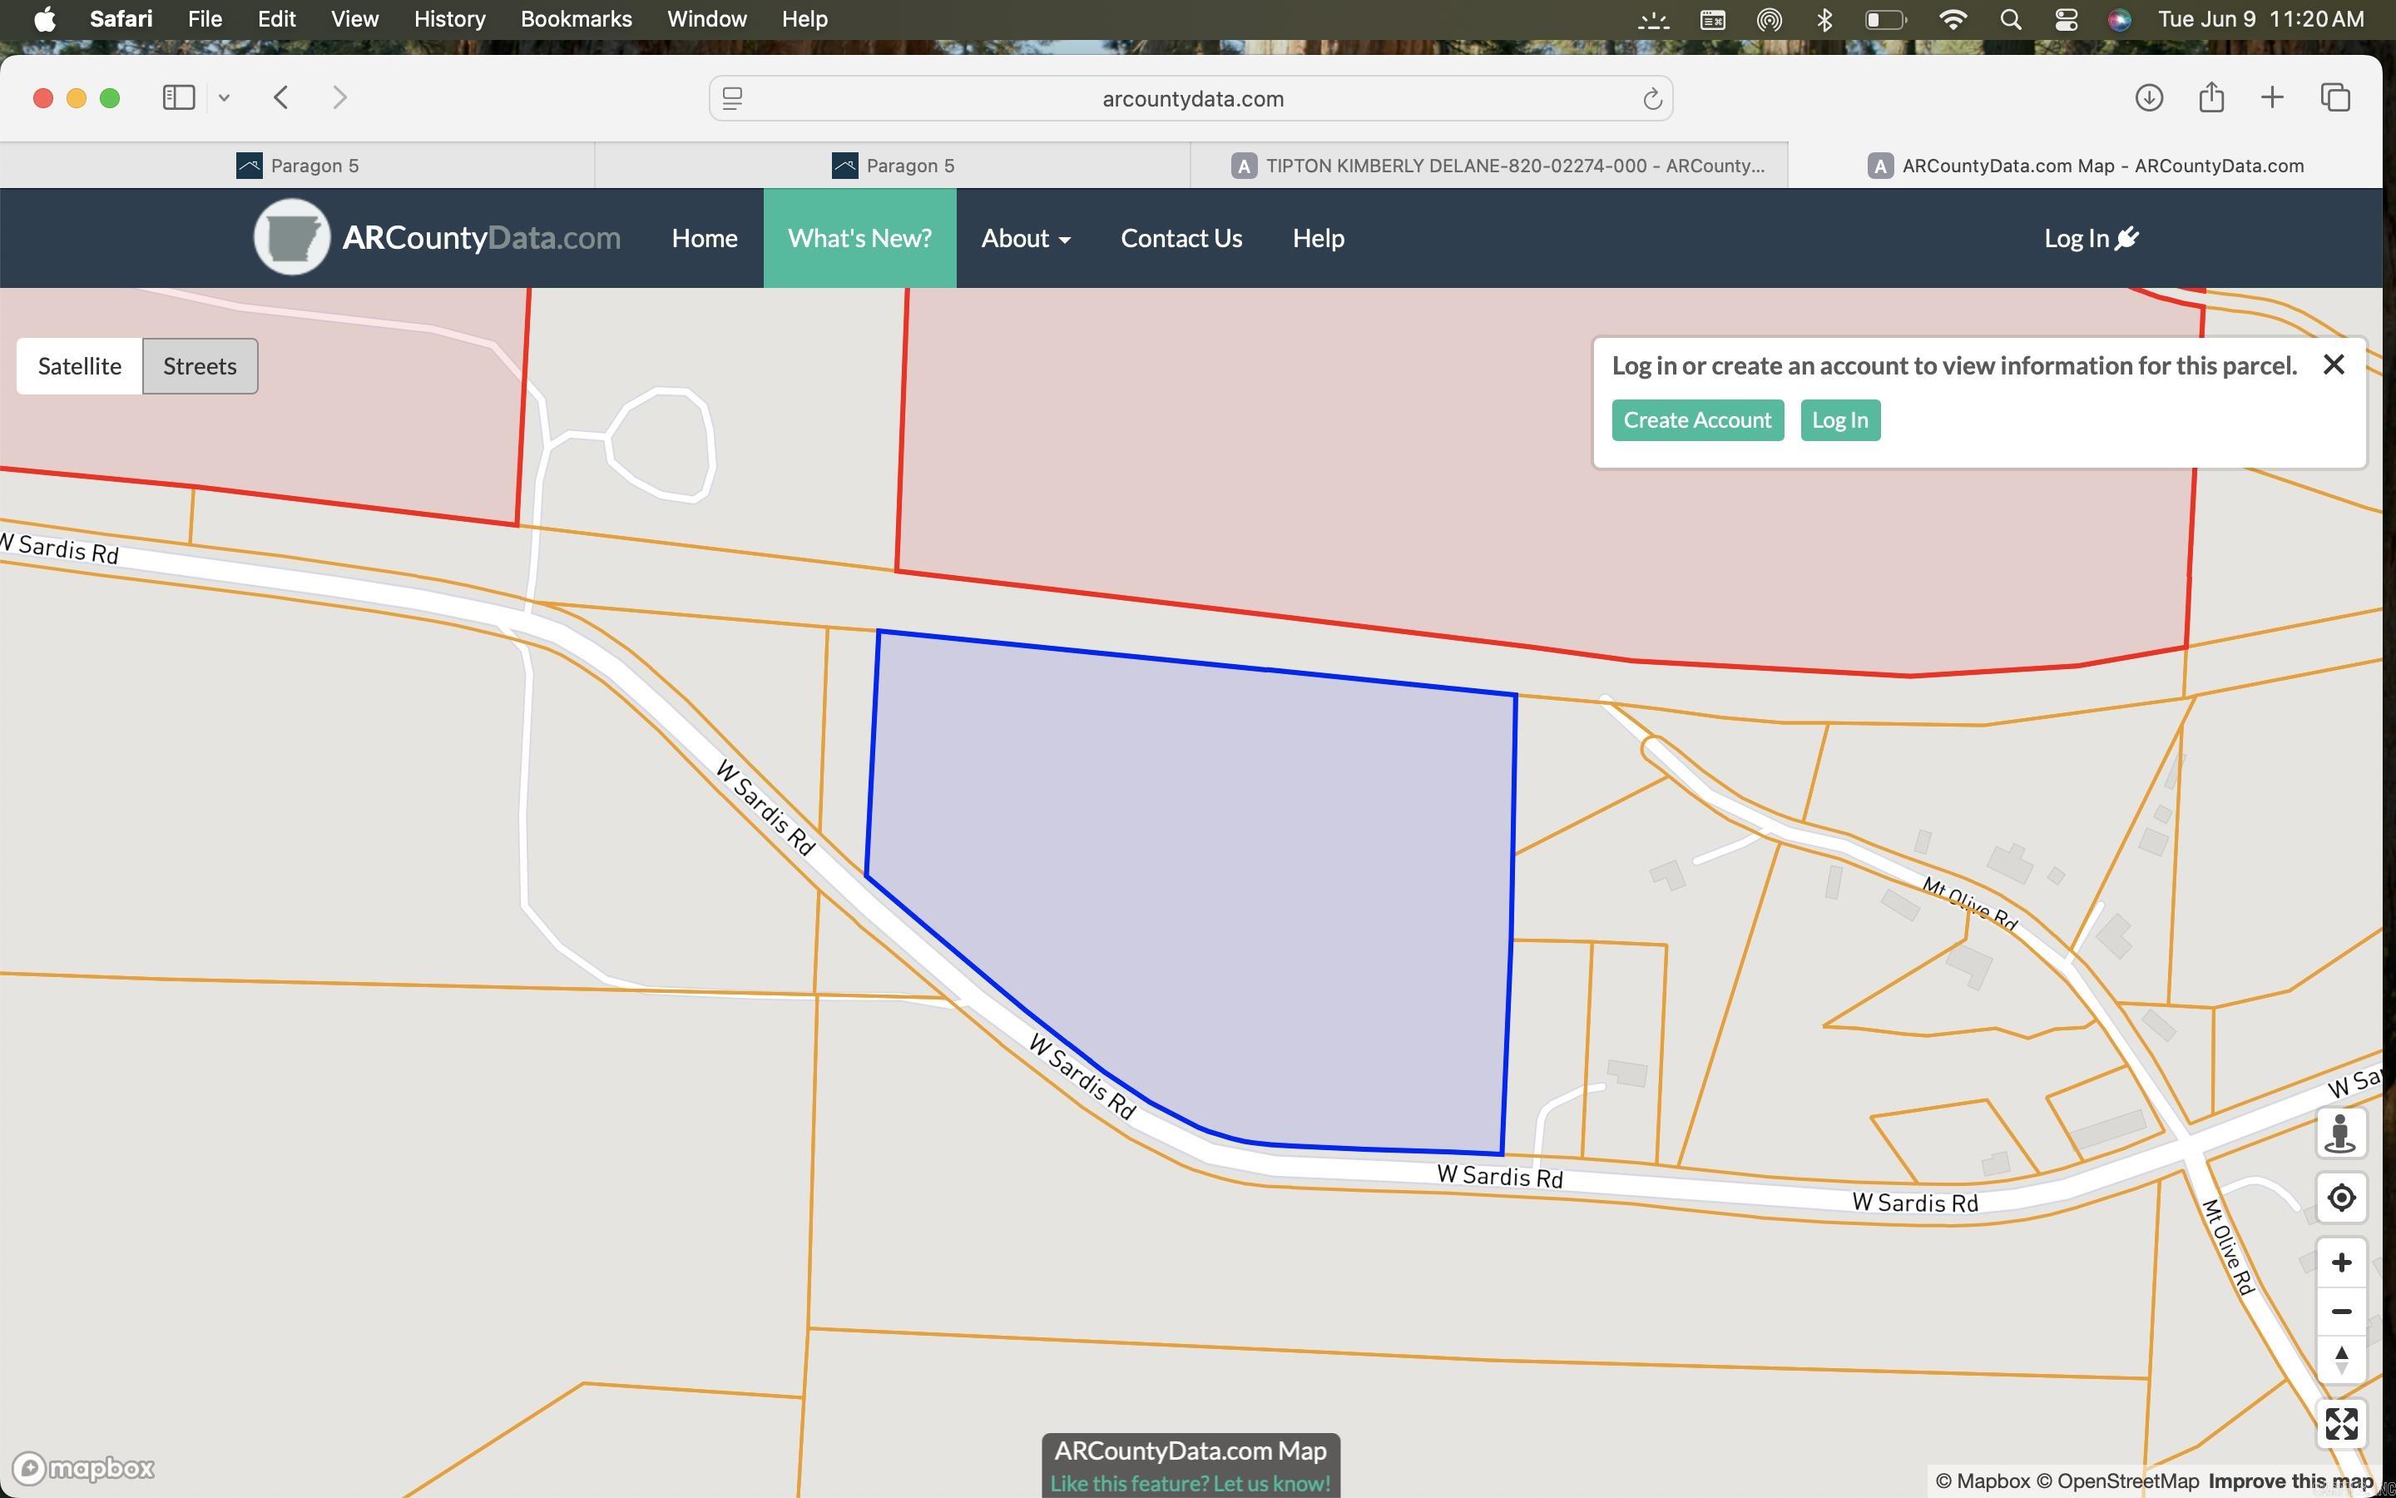Image resolution: width=2396 pixels, height=1498 pixels.
Task: Reset map bearing with compass icon
Action: (2340, 1359)
